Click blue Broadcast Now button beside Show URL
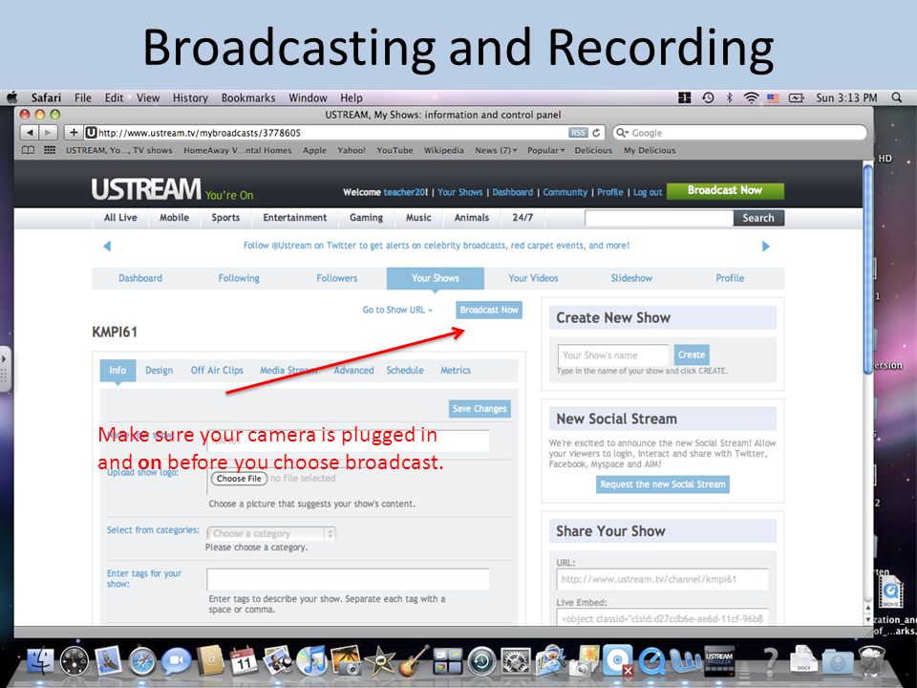This screenshot has width=917, height=688. (x=489, y=310)
